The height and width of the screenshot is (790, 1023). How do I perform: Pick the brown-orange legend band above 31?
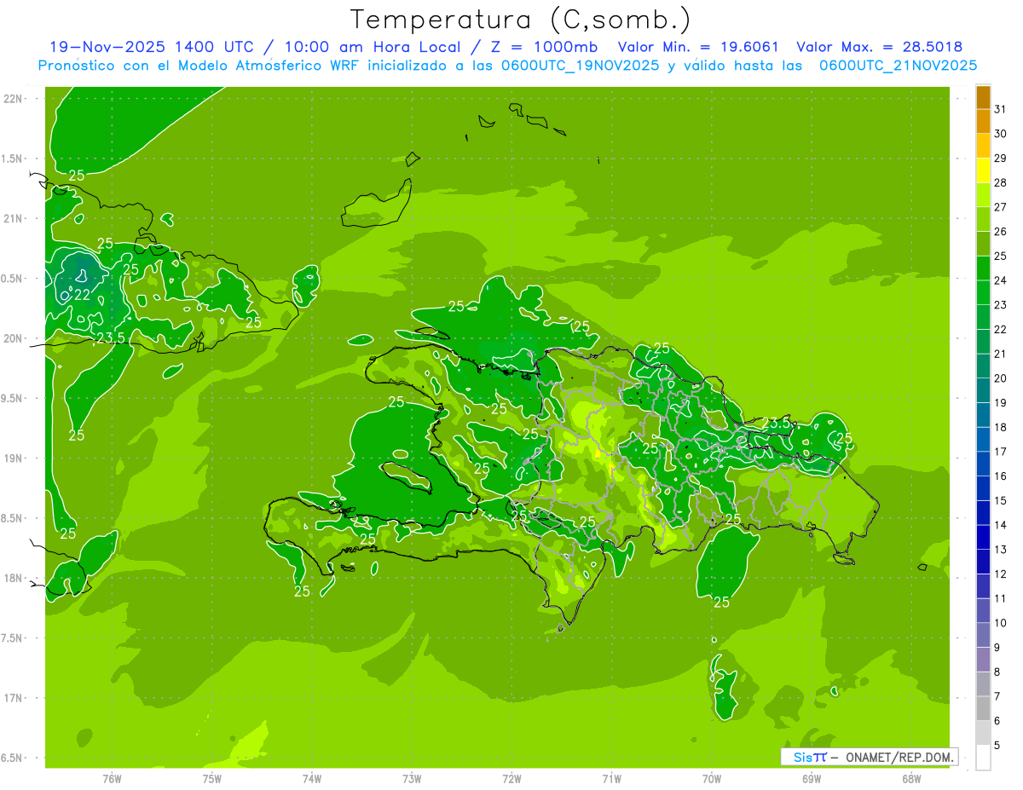(x=983, y=98)
